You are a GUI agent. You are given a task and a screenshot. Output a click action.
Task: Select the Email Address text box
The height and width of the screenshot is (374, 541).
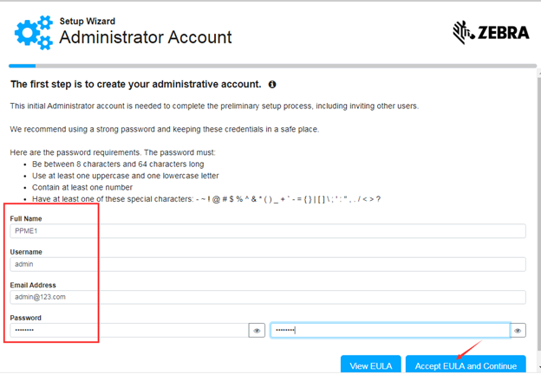[267, 297]
